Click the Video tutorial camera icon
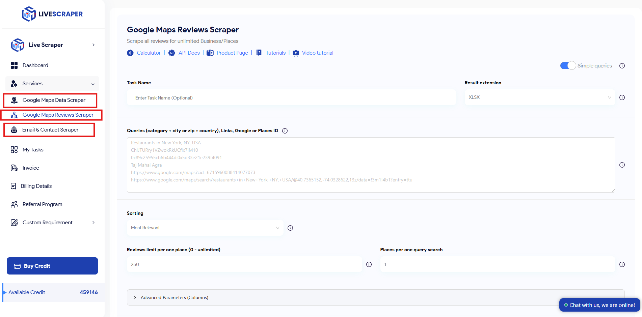 coord(296,53)
